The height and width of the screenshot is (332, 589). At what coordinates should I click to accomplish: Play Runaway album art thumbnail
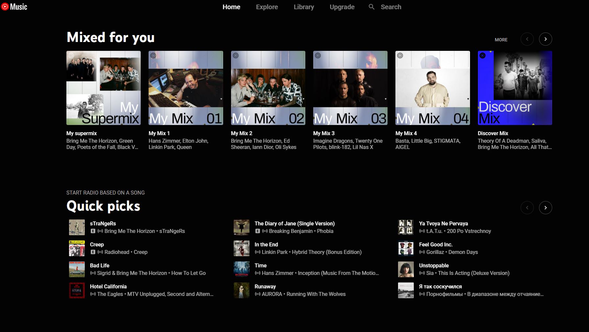click(x=242, y=290)
